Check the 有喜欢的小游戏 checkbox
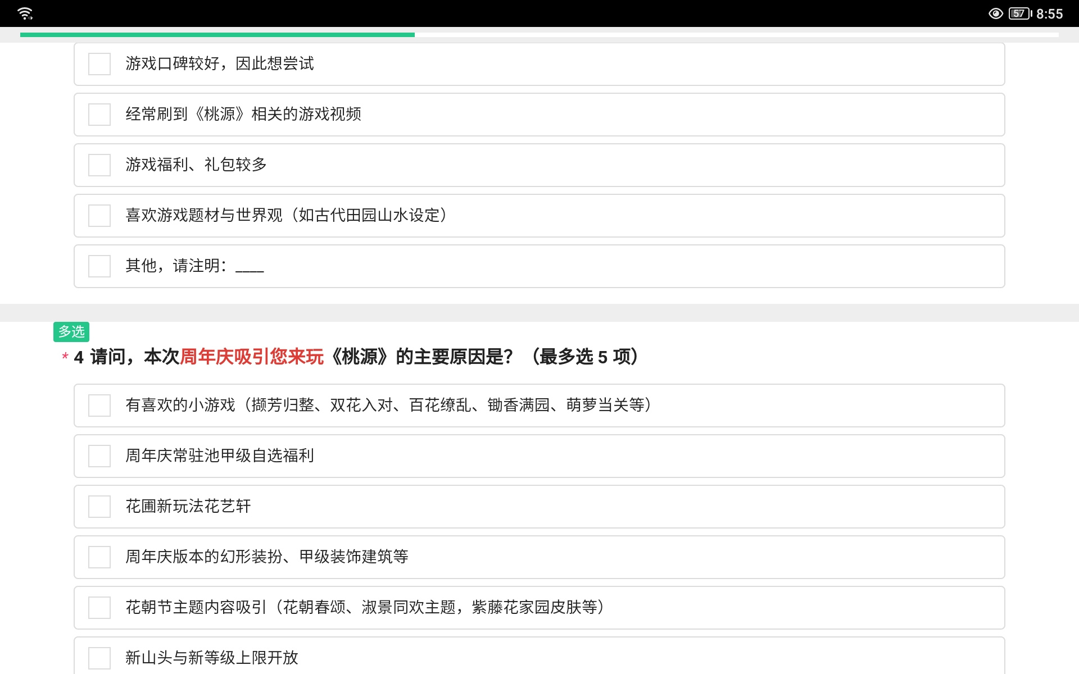 [99, 406]
